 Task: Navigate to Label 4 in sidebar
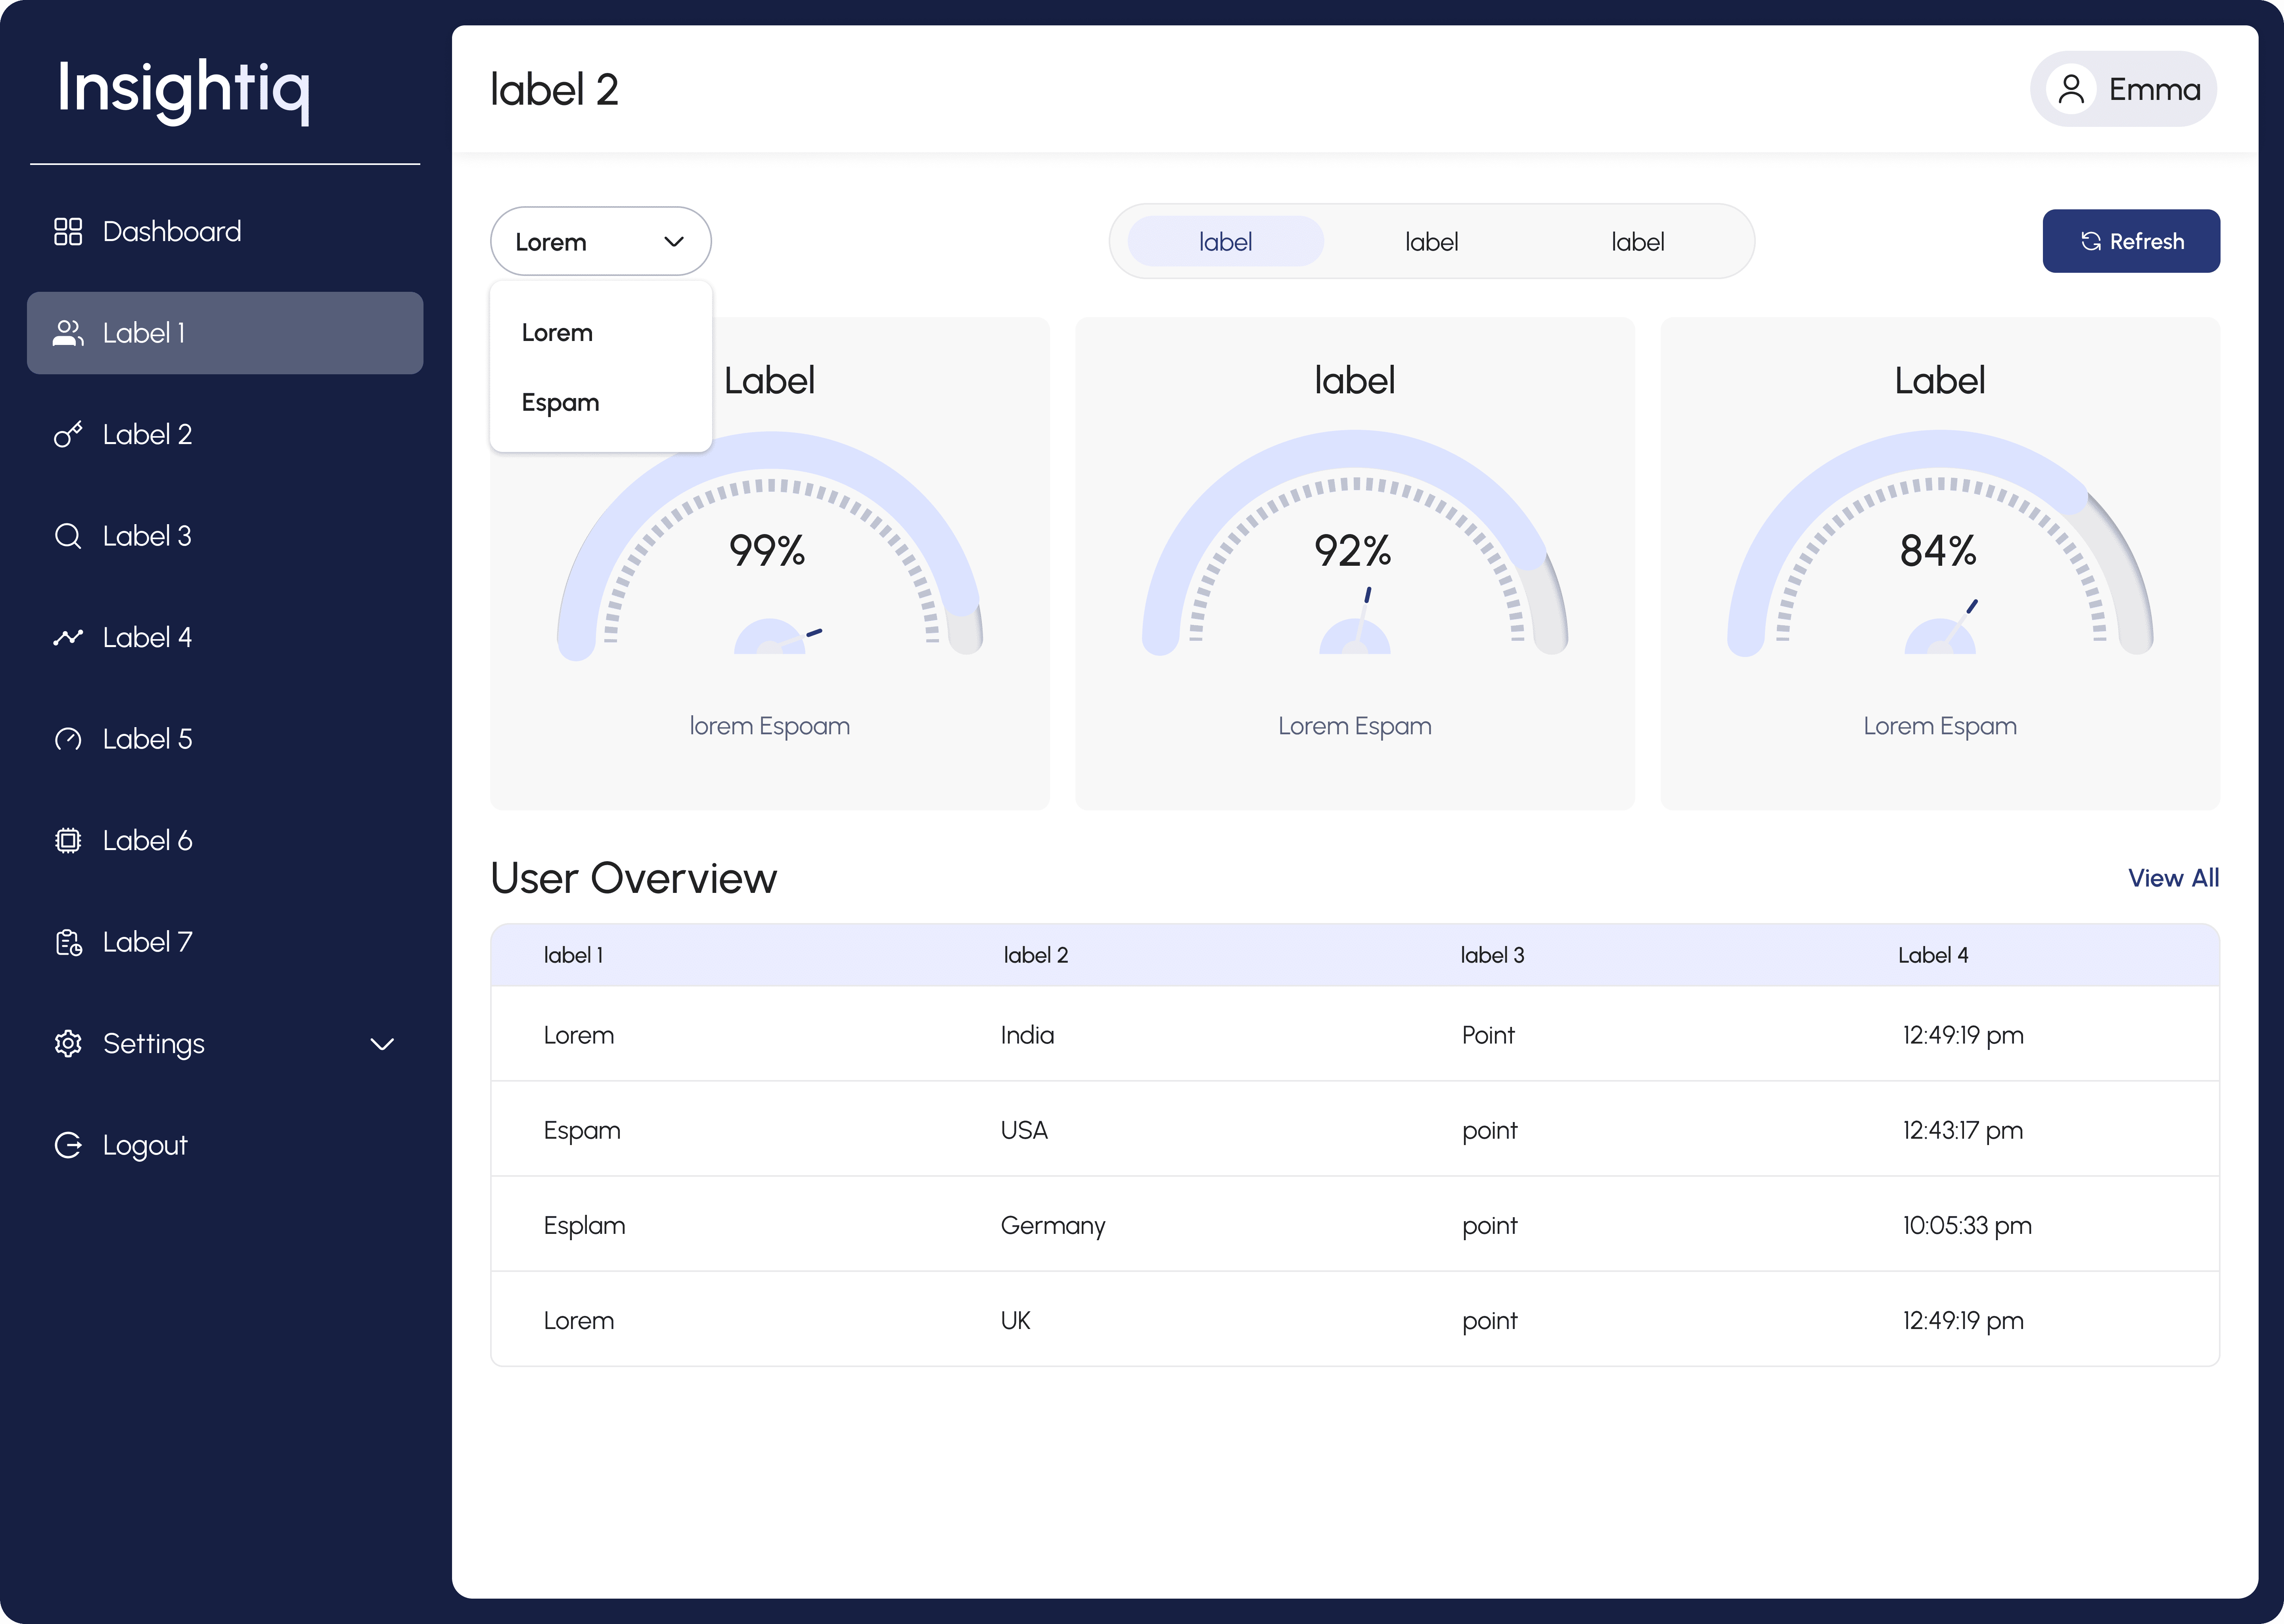[x=225, y=637]
